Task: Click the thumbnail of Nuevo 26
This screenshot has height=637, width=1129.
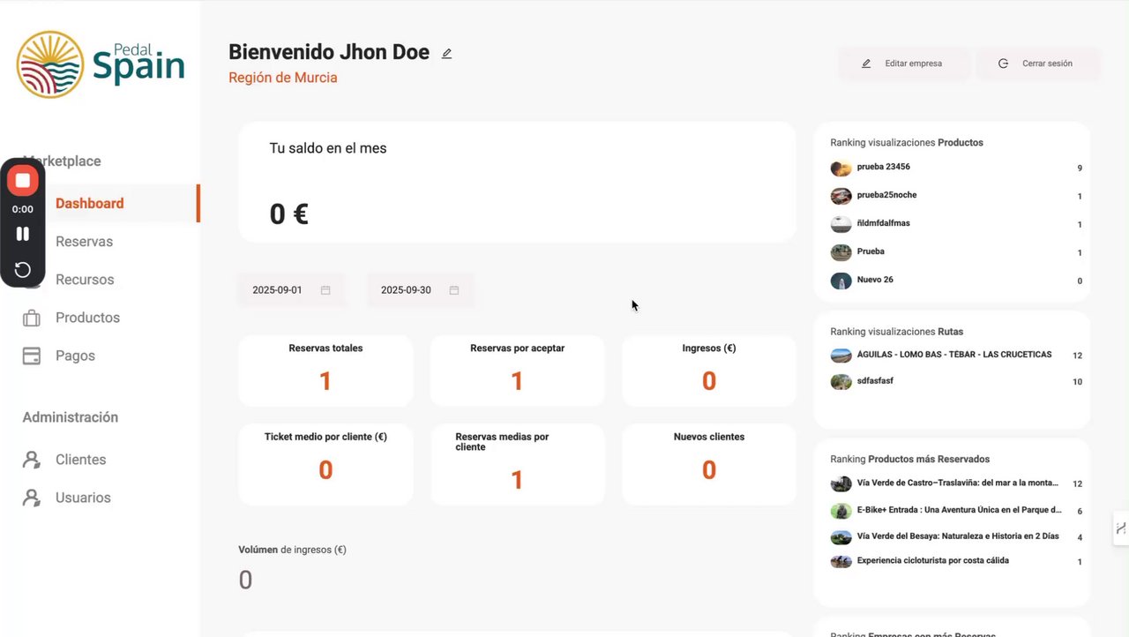Action: (x=841, y=281)
